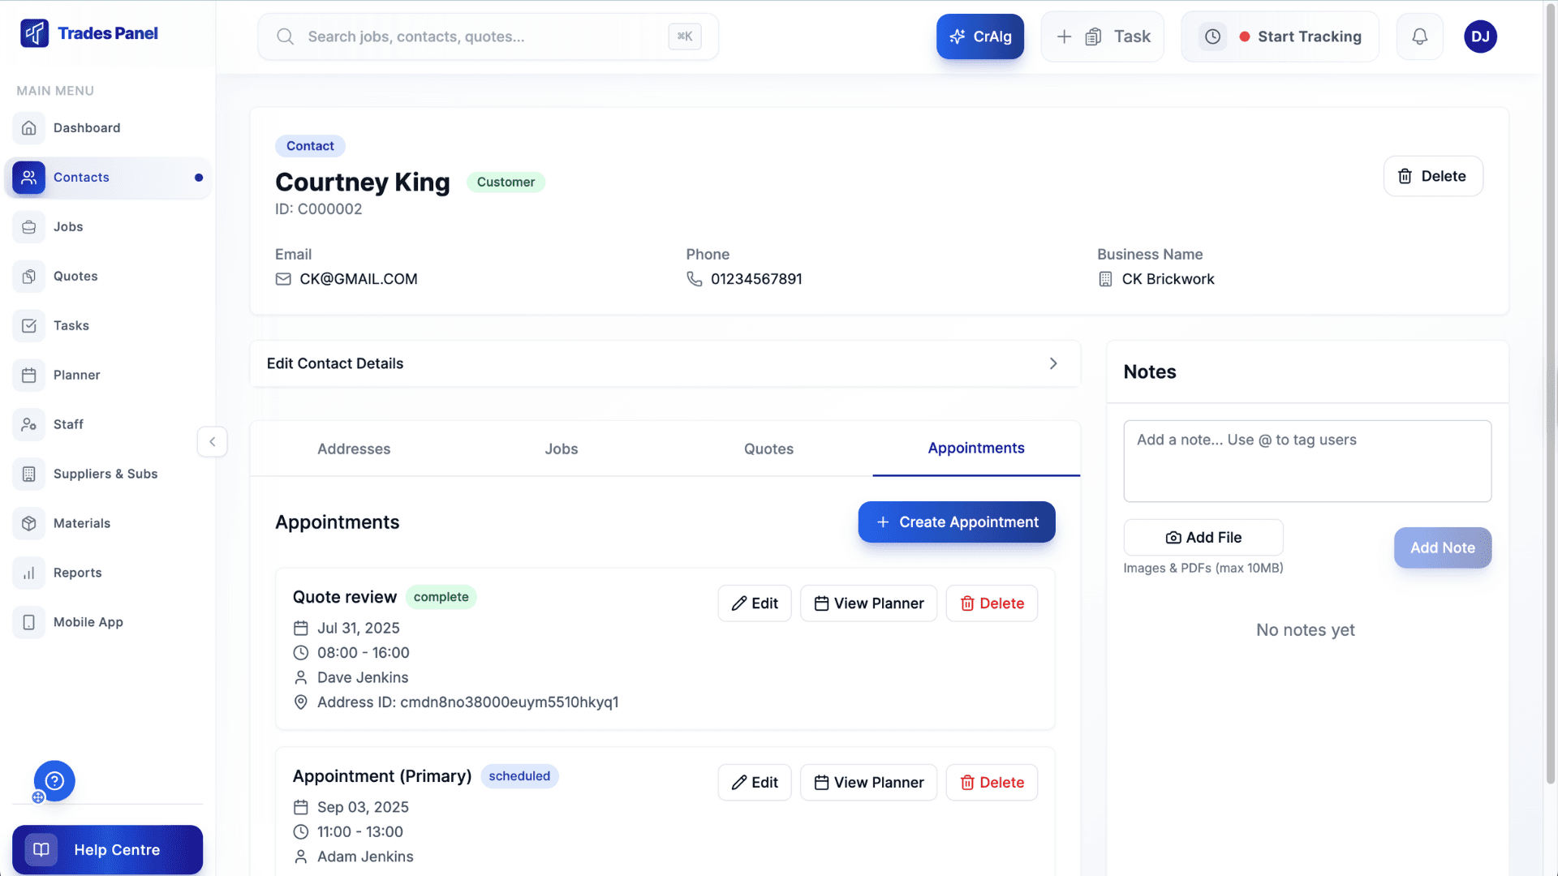The image size is (1558, 876).
Task: Create a new appointment
Action: coord(956,522)
